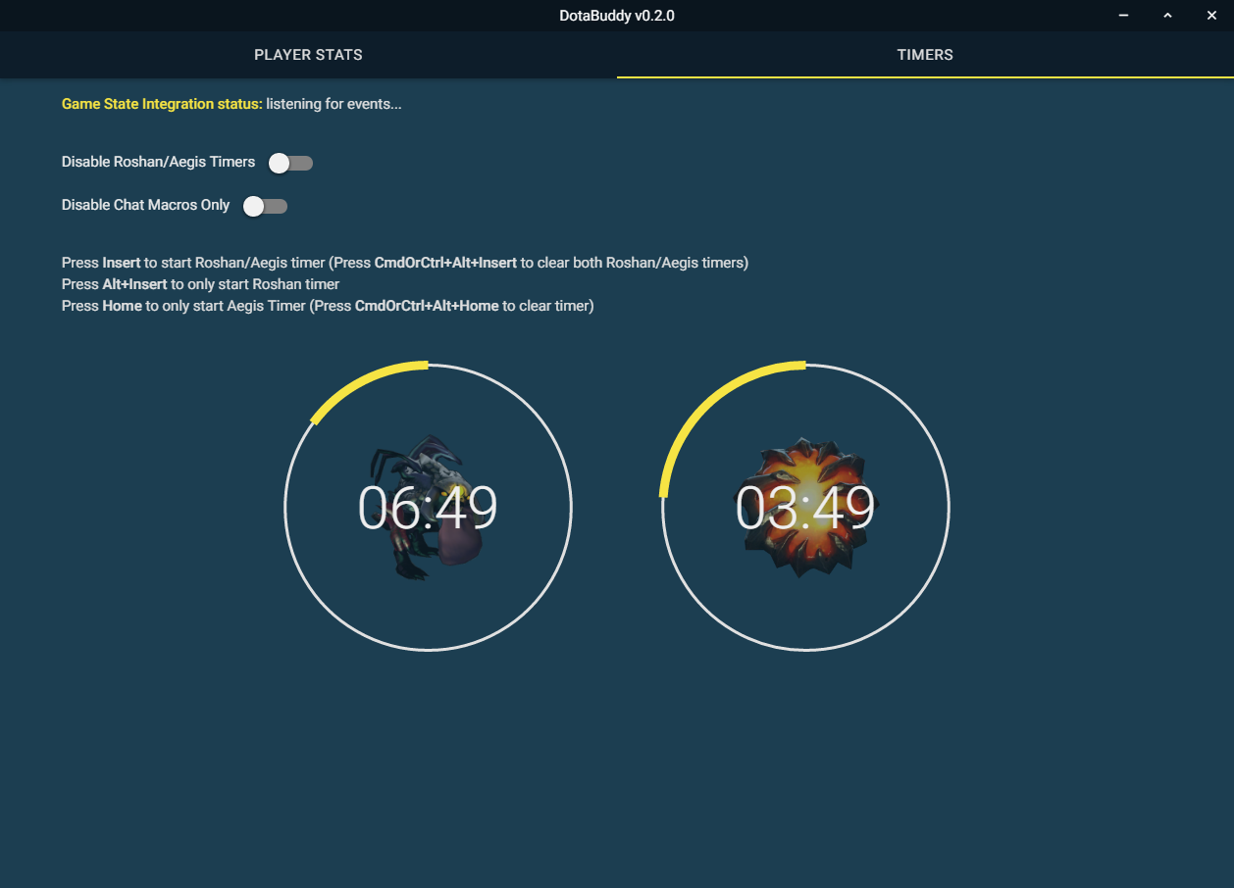1234x888 pixels.
Task: Toggle Disable Roshan/Aegis Timers switch
Action: point(290,163)
